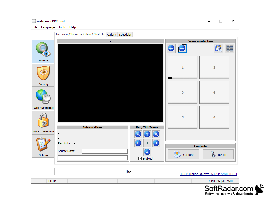Pan the camera right
The image size is (270, 202).
click(x=156, y=143)
